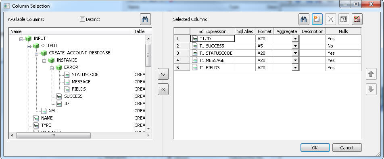The height and width of the screenshot is (159, 384).
Task: Click the >> add columns button
Action: pos(163,74)
